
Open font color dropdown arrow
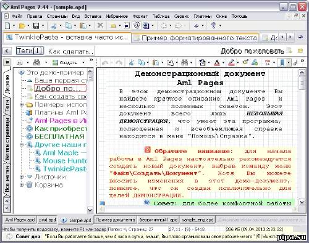[223, 62]
